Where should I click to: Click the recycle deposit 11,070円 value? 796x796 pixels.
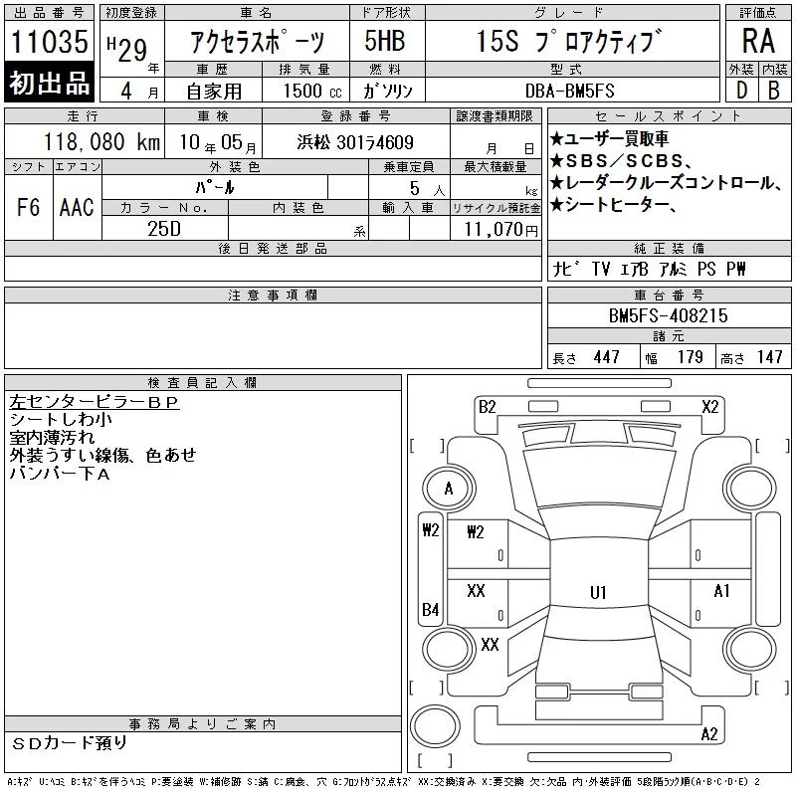500,230
